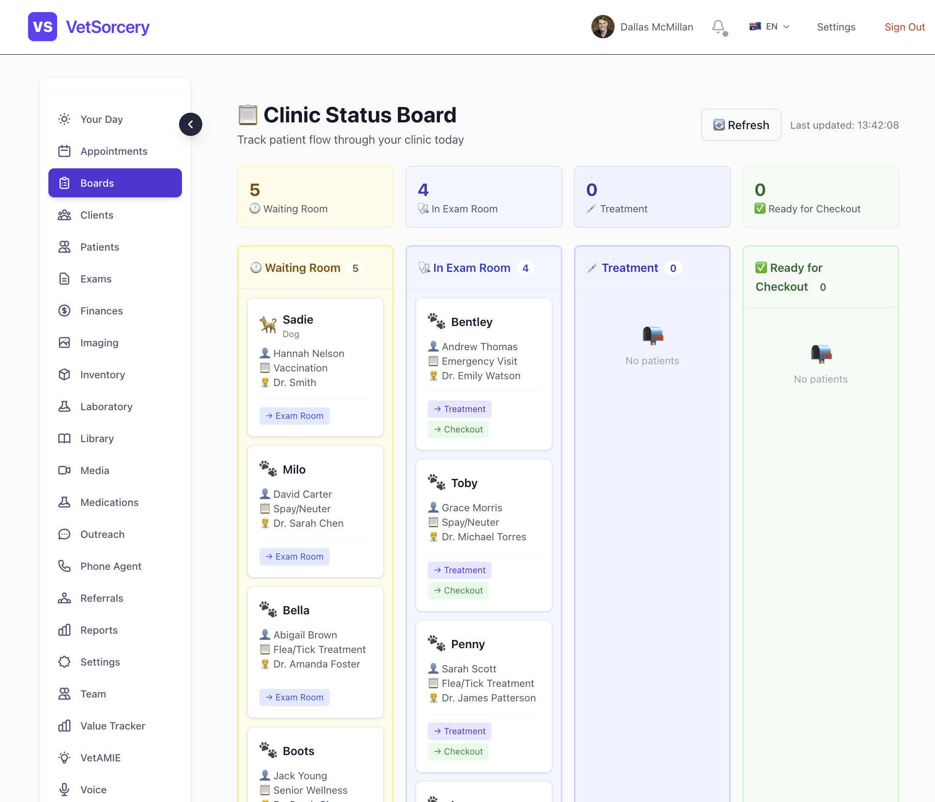Open the Phone Agent icon in the sidebar

(64, 566)
